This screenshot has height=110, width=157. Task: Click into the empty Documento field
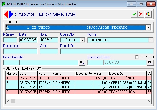pyautogui.click(x=20, y=51)
